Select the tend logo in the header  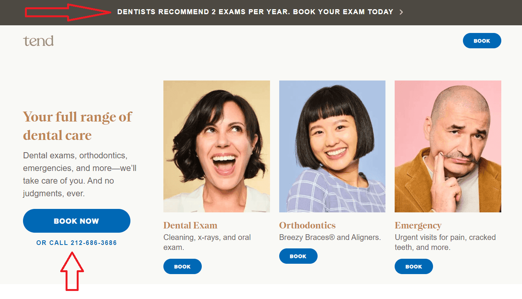[38, 40]
